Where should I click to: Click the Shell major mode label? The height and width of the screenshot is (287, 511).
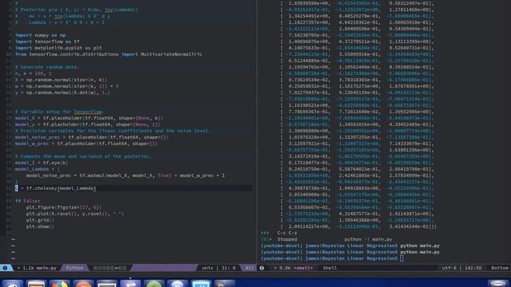pyautogui.click(x=330, y=268)
